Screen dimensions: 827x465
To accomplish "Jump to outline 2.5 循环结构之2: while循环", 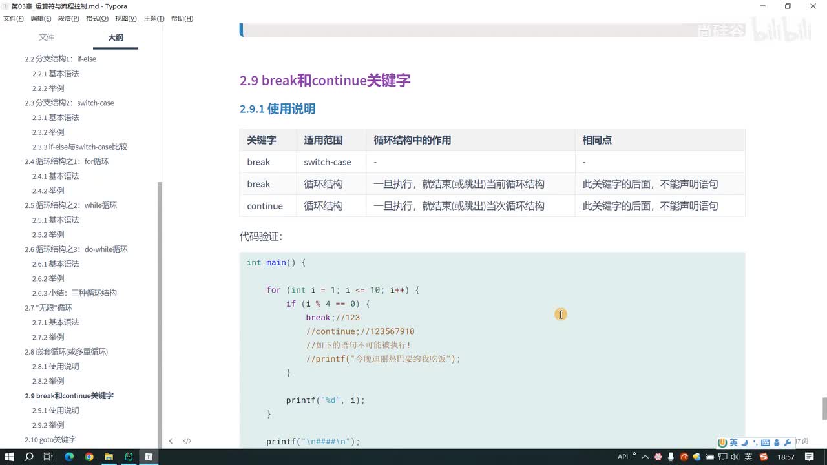I will coord(71,205).
